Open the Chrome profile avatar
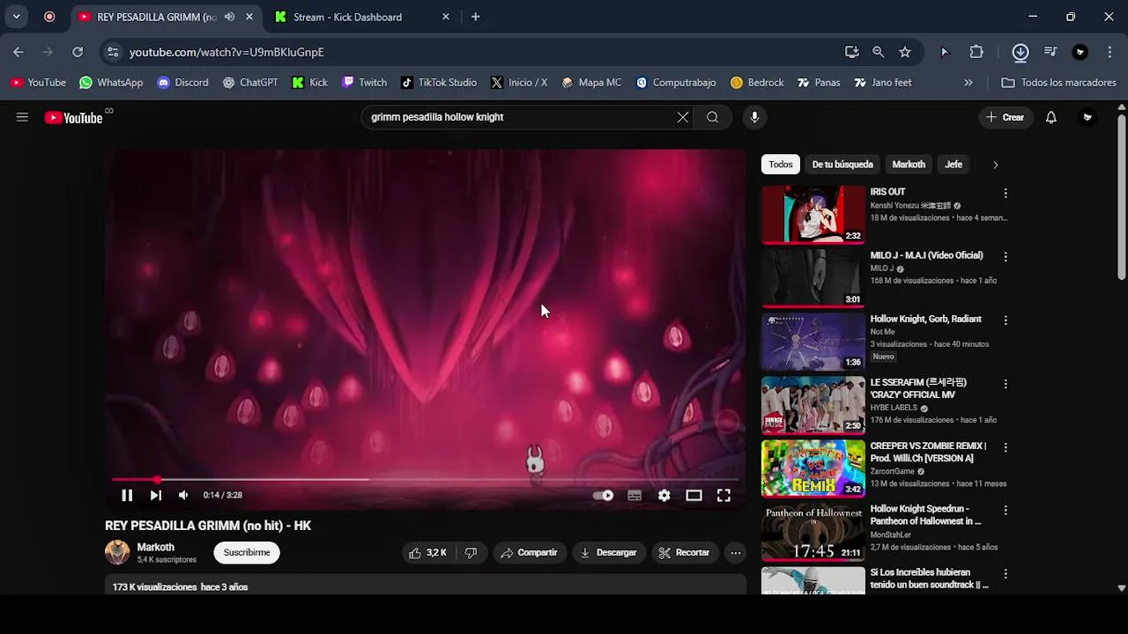Screen dimensions: 1128x634 pyautogui.click(x=1080, y=52)
